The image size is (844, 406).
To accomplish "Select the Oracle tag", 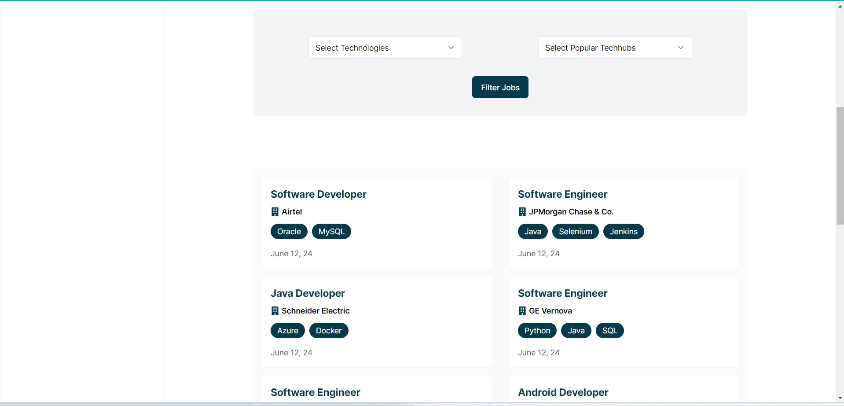I will (289, 232).
